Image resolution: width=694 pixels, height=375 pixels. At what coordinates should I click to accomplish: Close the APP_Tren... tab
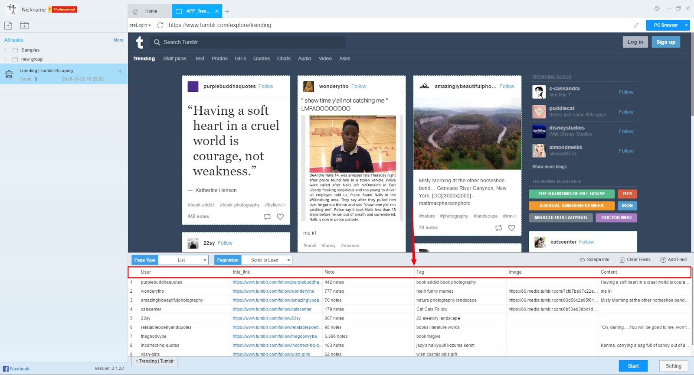(217, 11)
